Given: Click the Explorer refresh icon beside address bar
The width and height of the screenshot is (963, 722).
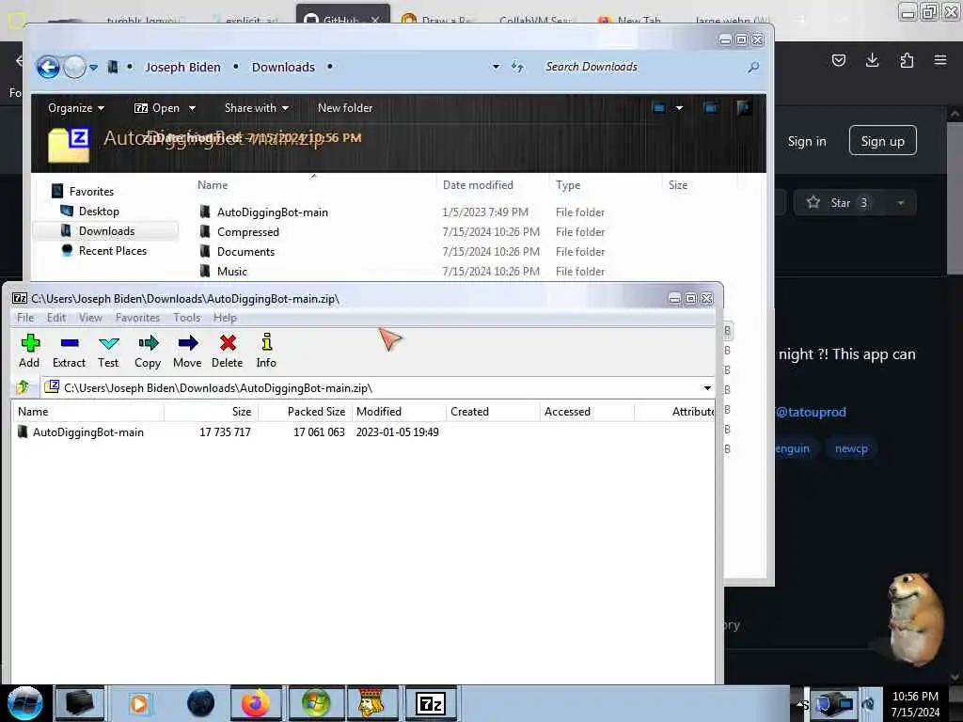Looking at the screenshot, I should click(518, 67).
